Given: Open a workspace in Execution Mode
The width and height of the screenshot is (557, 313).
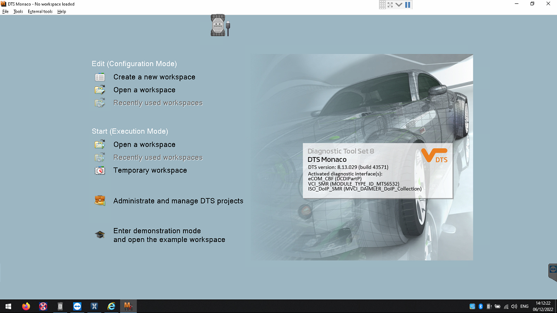Looking at the screenshot, I should pyautogui.click(x=144, y=145).
